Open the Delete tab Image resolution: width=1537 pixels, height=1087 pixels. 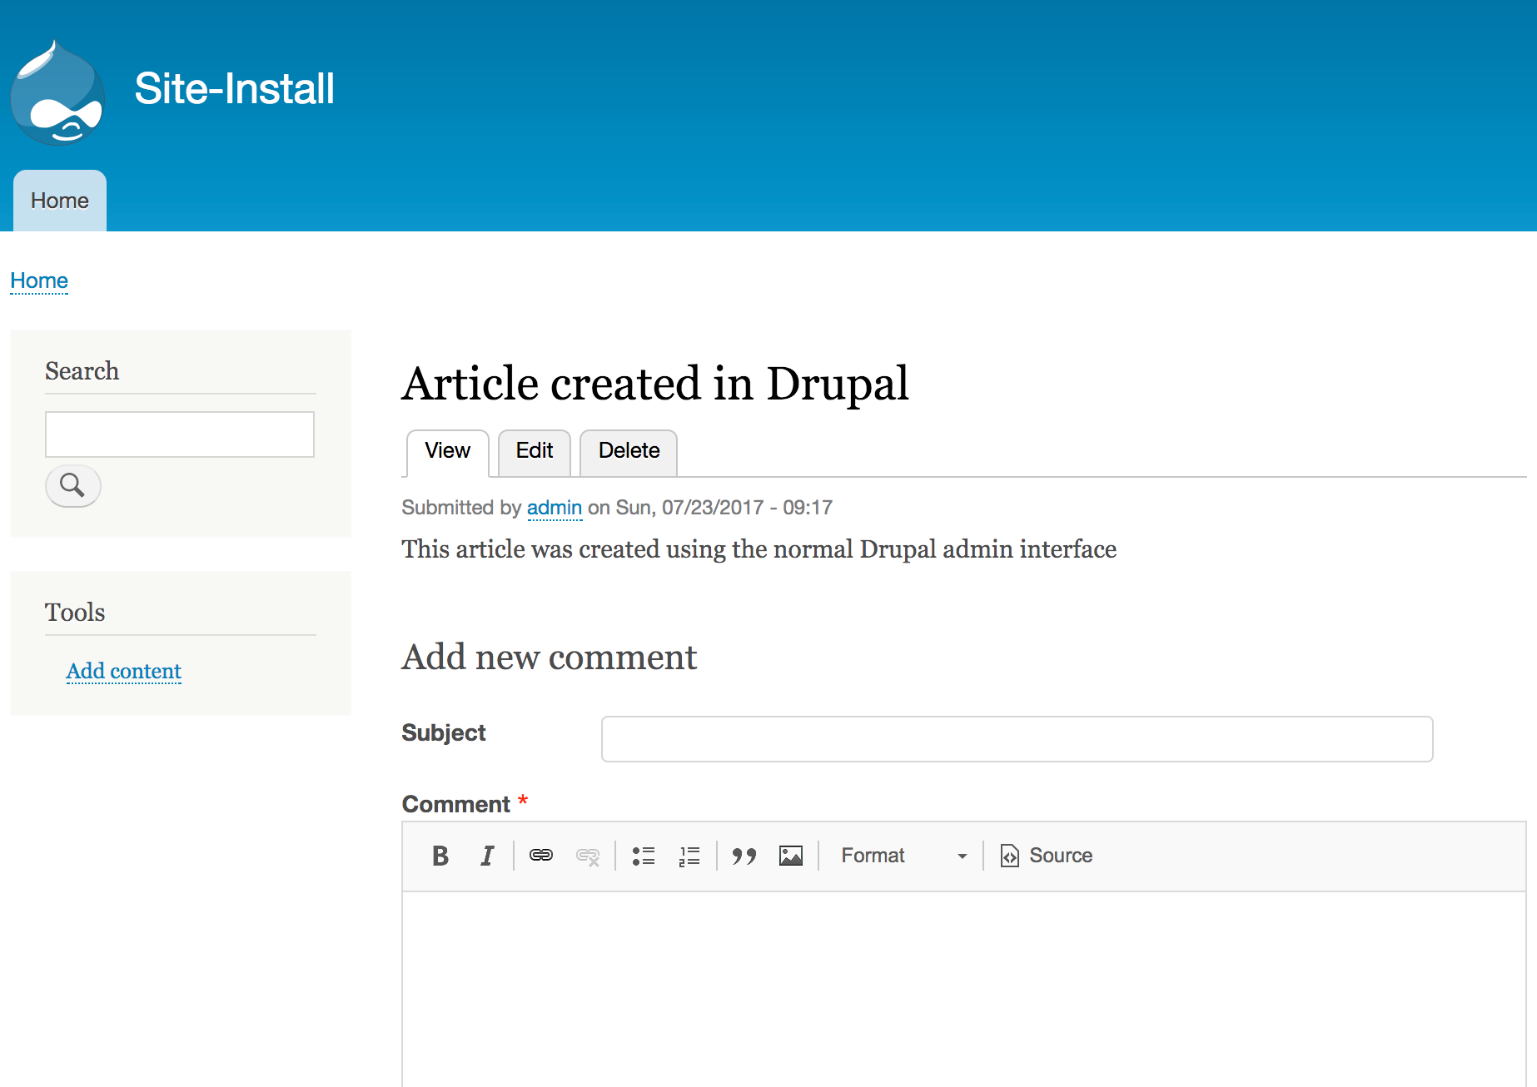pyautogui.click(x=629, y=451)
